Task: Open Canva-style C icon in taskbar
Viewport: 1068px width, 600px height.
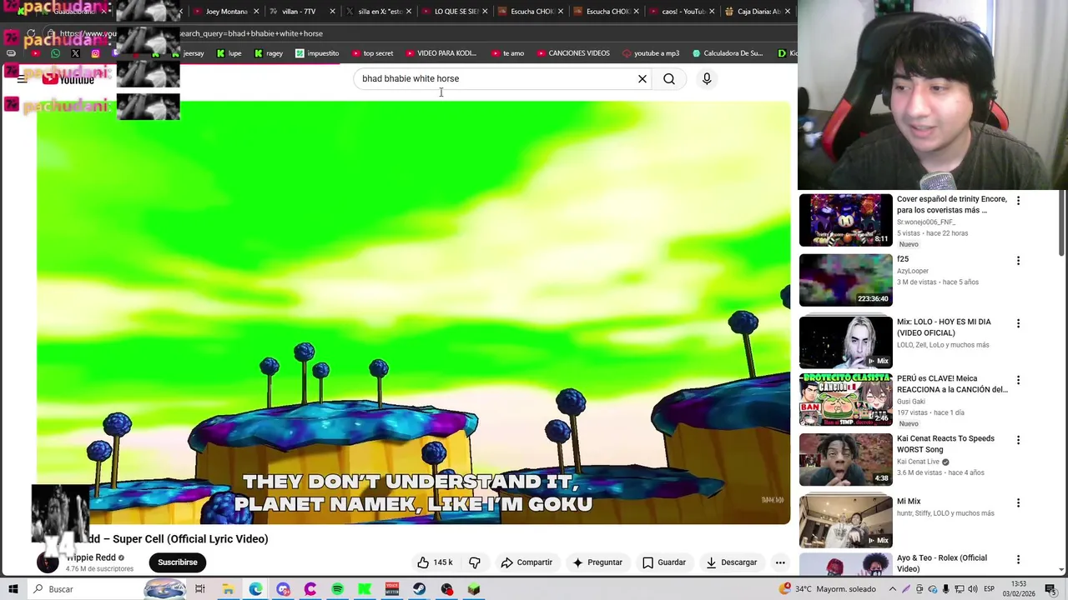Action: [x=310, y=589]
